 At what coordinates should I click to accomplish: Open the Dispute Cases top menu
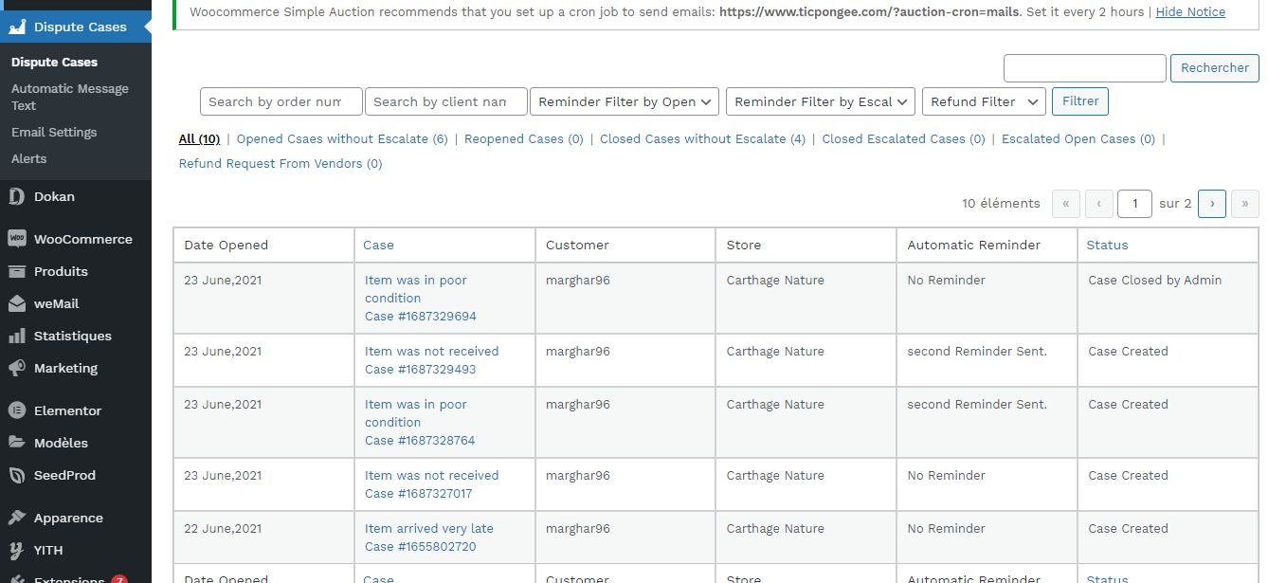point(76,27)
